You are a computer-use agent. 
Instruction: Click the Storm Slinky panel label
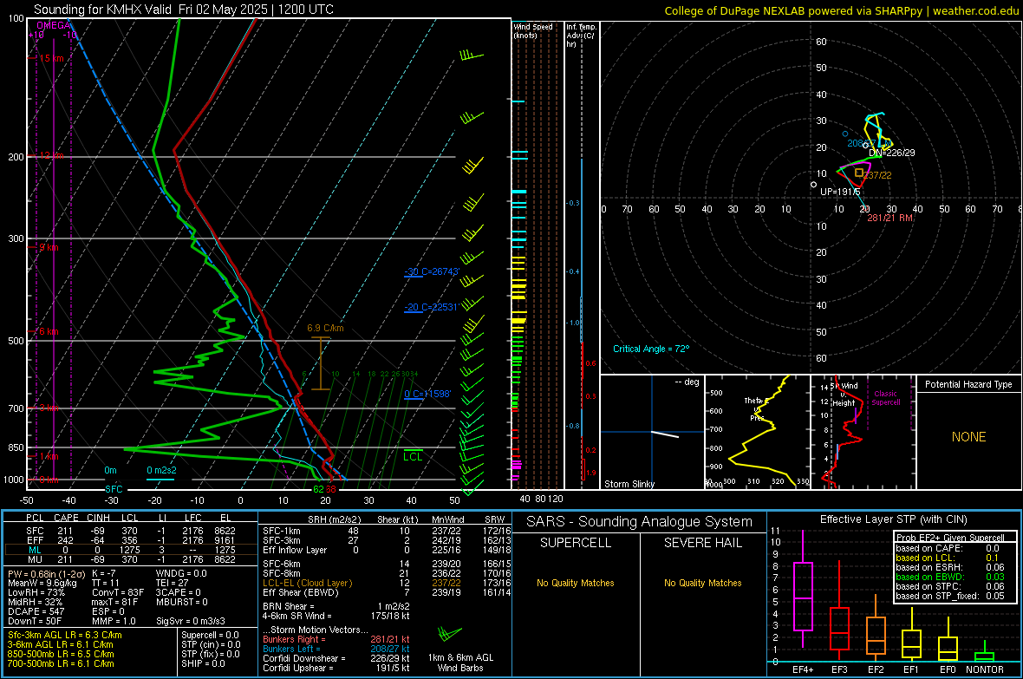(x=629, y=484)
